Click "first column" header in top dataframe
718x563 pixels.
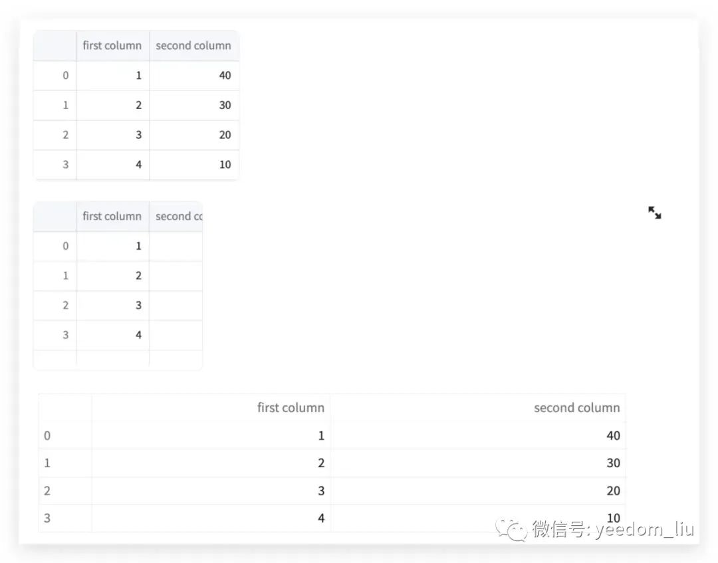pos(112,46)
